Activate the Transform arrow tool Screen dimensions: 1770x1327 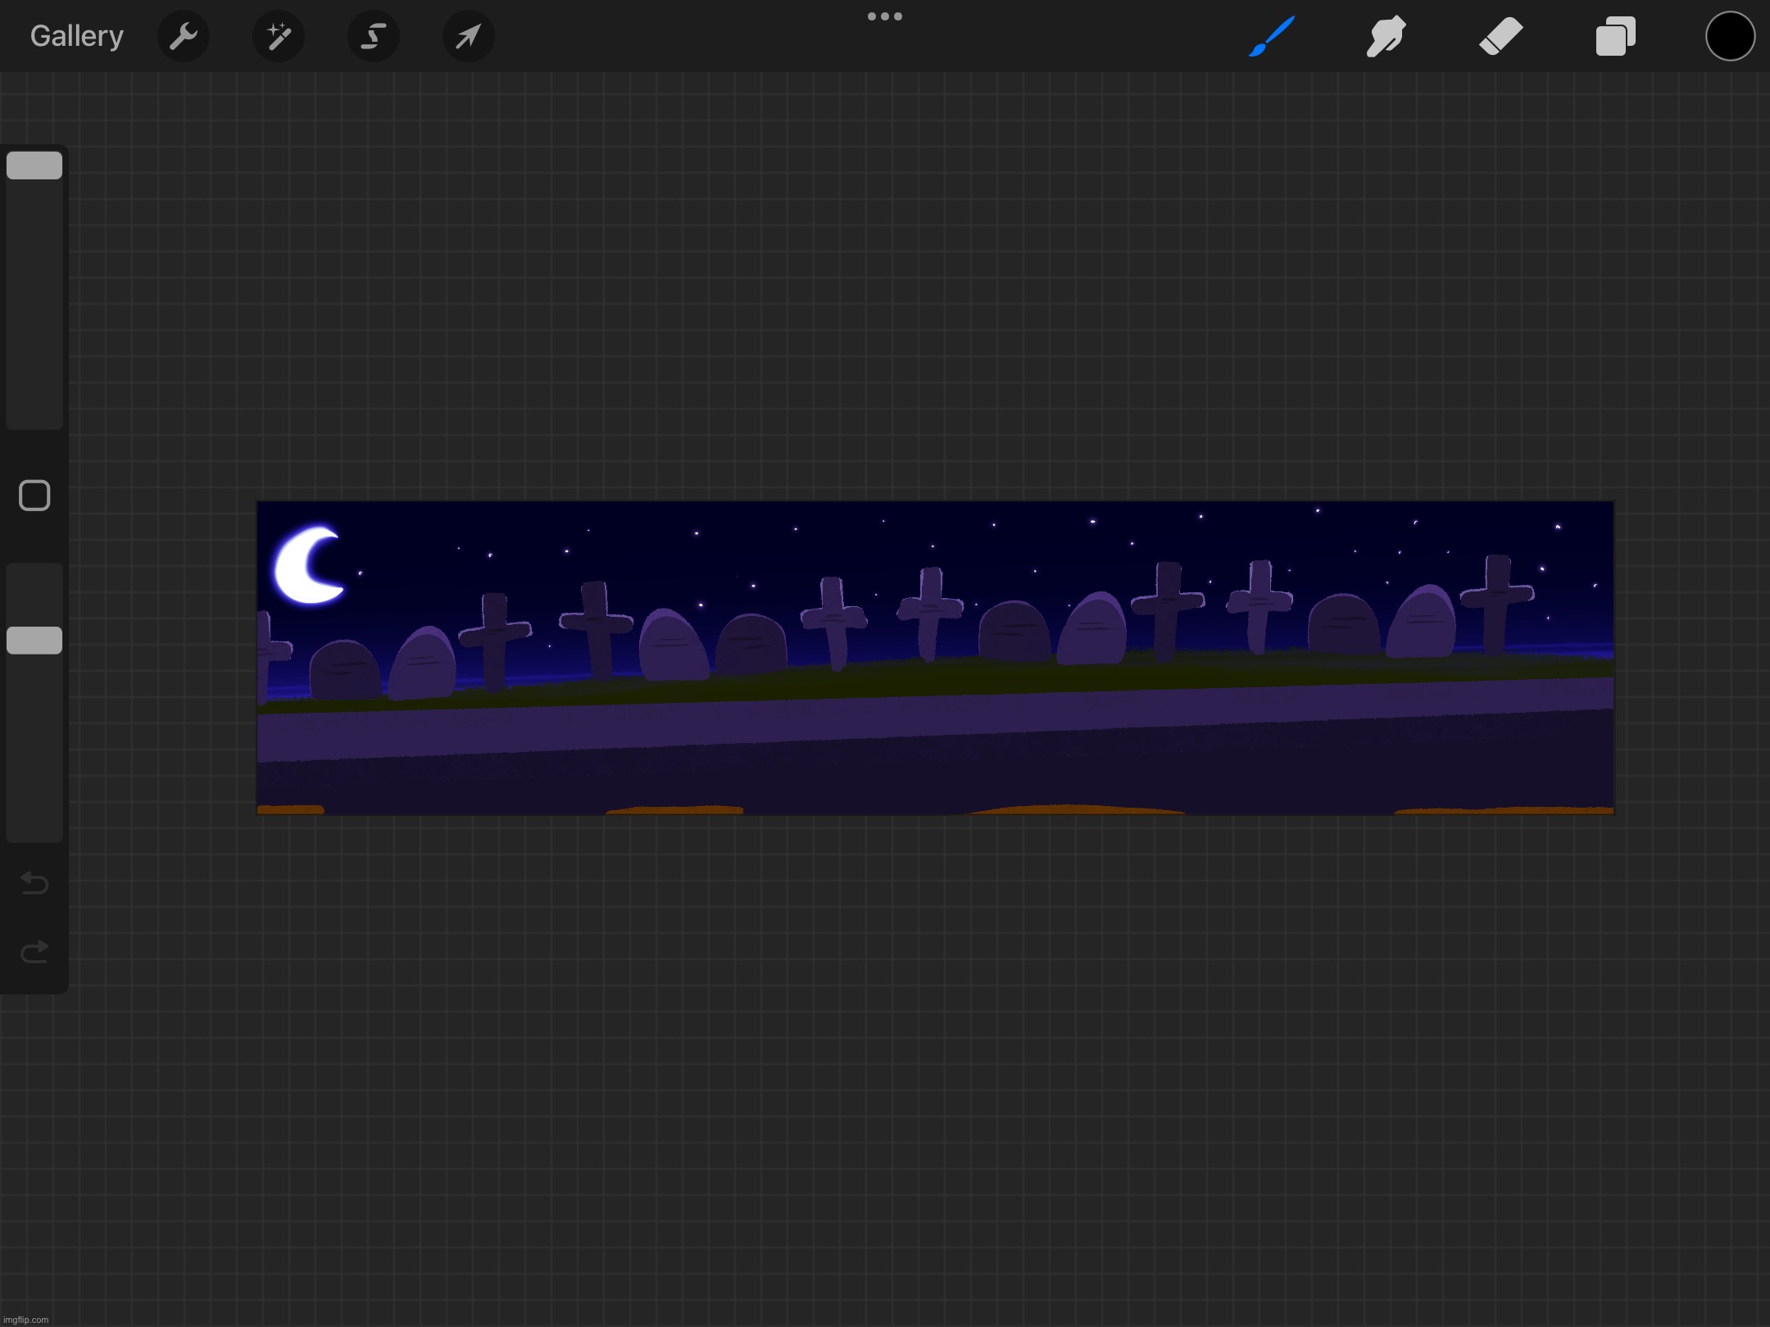(469, 36)
